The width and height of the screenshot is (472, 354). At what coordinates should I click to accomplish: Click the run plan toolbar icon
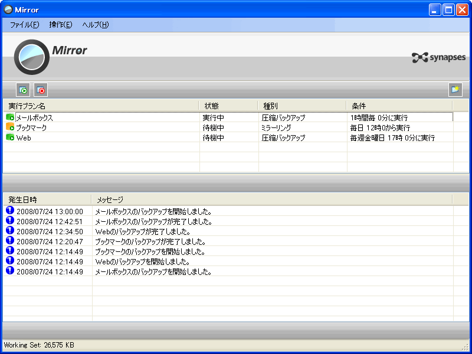coord(23,90)
